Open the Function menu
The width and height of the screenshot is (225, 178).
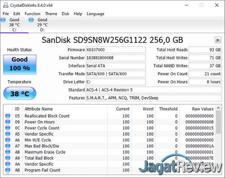click(32, 14)
